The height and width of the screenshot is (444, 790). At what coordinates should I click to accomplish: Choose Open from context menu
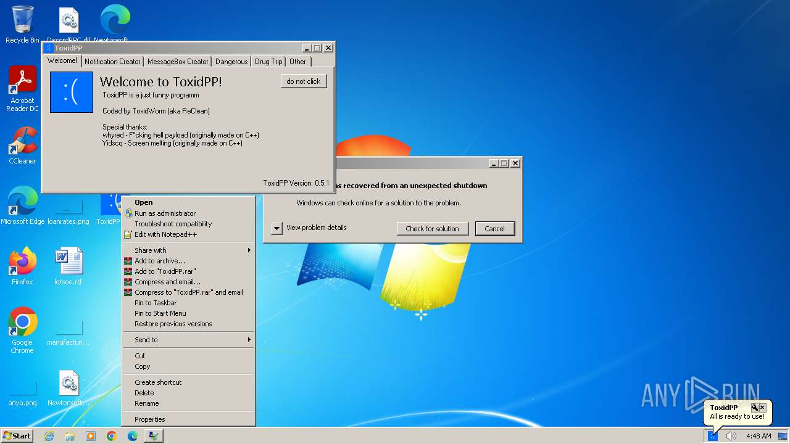coord(188,202)
